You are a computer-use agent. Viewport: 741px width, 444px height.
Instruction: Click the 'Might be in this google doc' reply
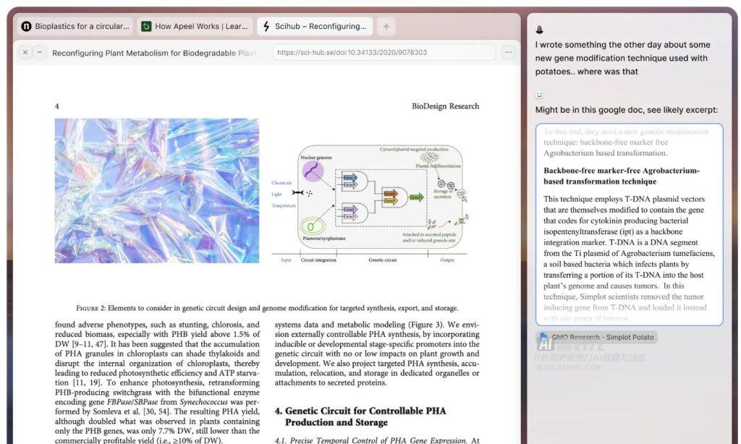[x=626, y=110]
